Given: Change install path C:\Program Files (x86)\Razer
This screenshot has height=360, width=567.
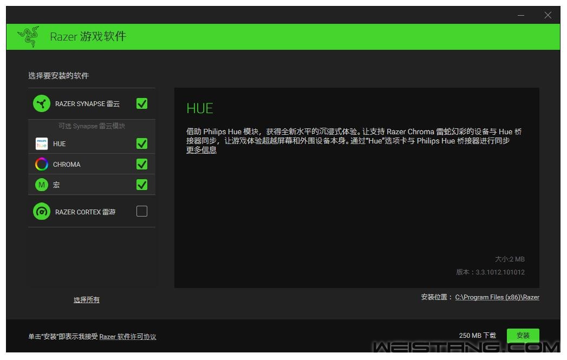Looking at the screenshot, I should 497,297.
